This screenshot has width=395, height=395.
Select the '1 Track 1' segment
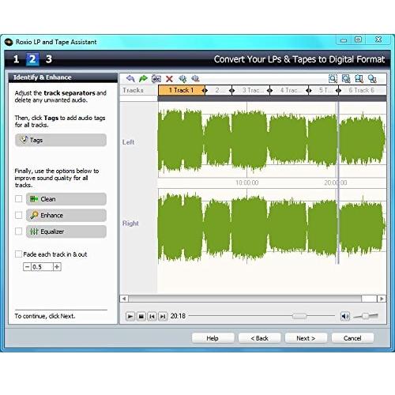coord(181,90)
